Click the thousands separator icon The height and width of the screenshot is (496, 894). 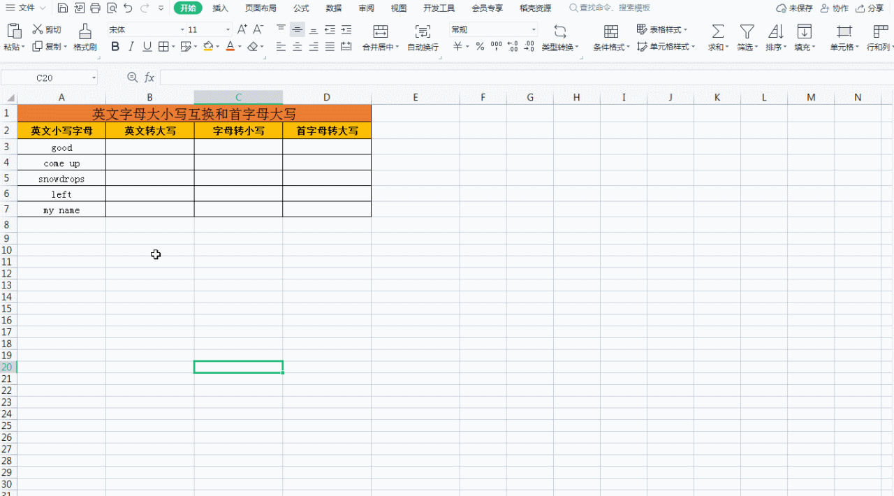(496, 46)
